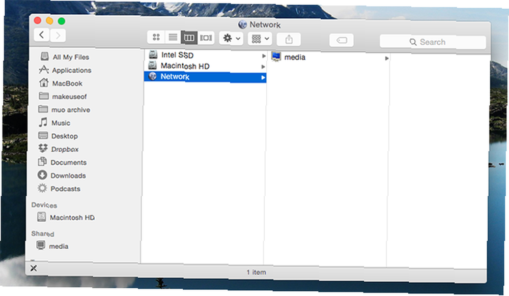
Task: Switch to Cover Flow view
Action: [206, 38]
